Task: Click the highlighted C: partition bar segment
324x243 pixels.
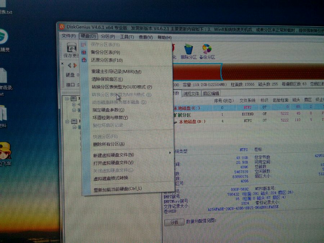Action: pos(197,72)
